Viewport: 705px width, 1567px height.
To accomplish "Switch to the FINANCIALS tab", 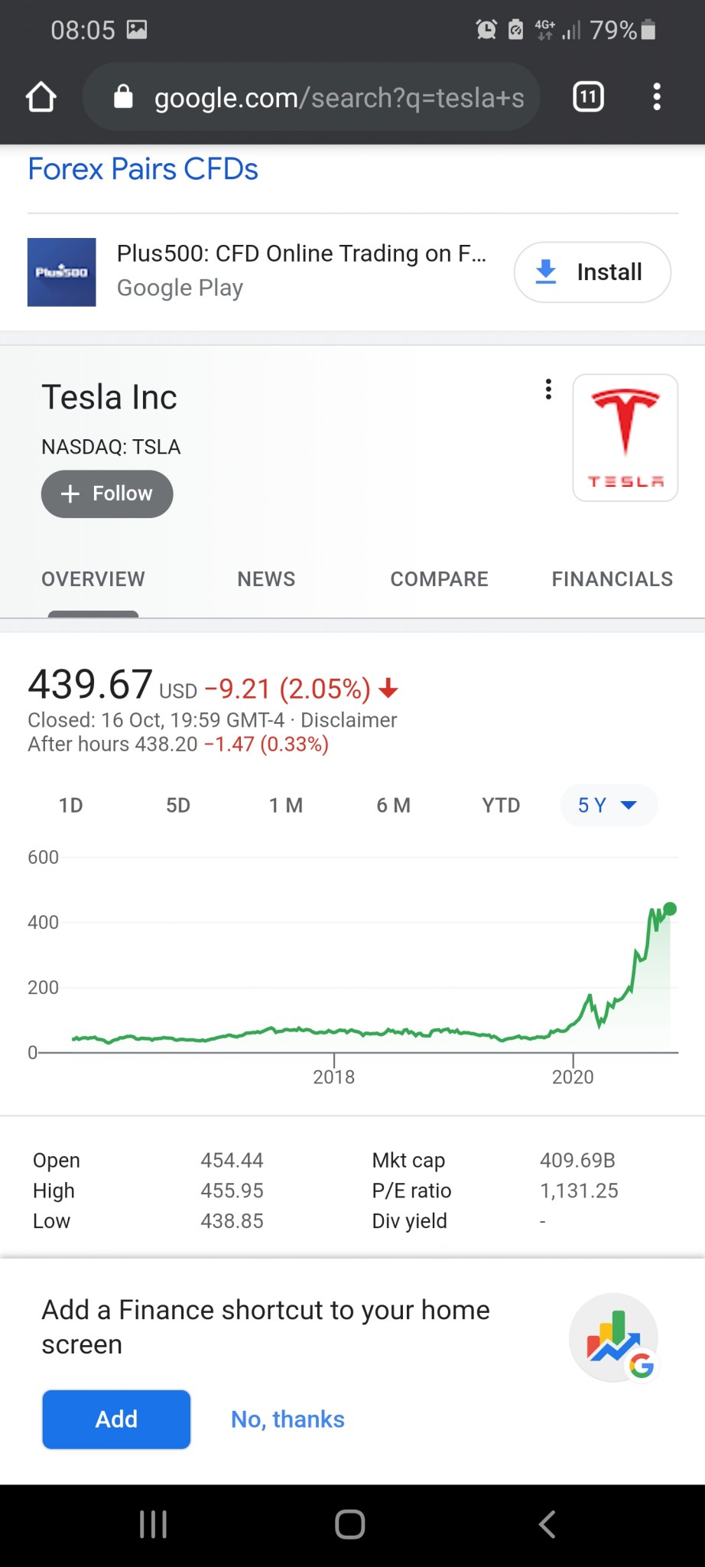I will pos(612,579).
